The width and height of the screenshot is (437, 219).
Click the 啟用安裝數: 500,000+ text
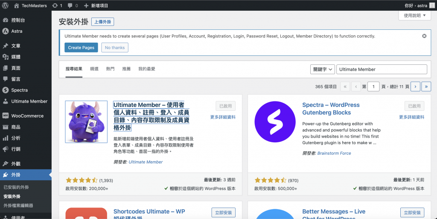276,188
